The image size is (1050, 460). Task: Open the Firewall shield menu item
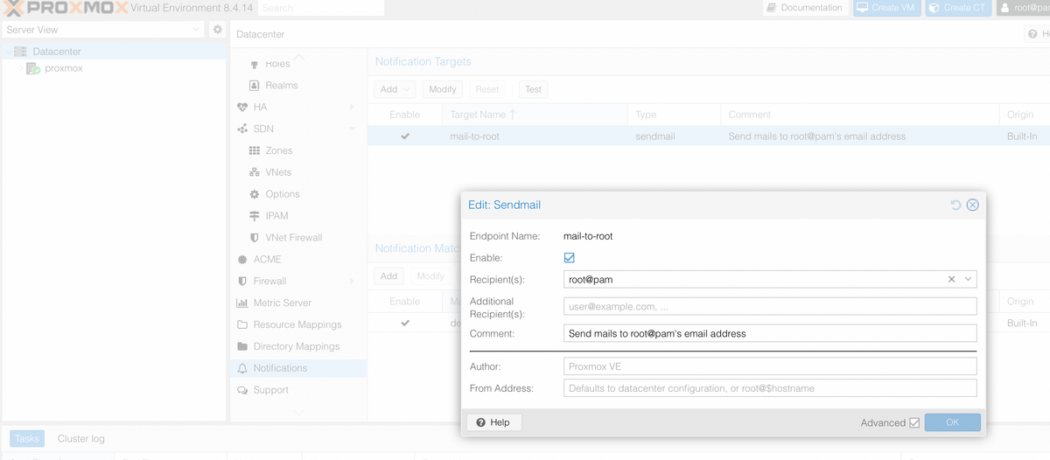pyautogui.click(x=269, y=281)
